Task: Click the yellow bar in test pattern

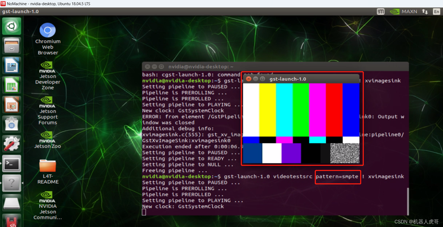Action: tap(268, 110)
